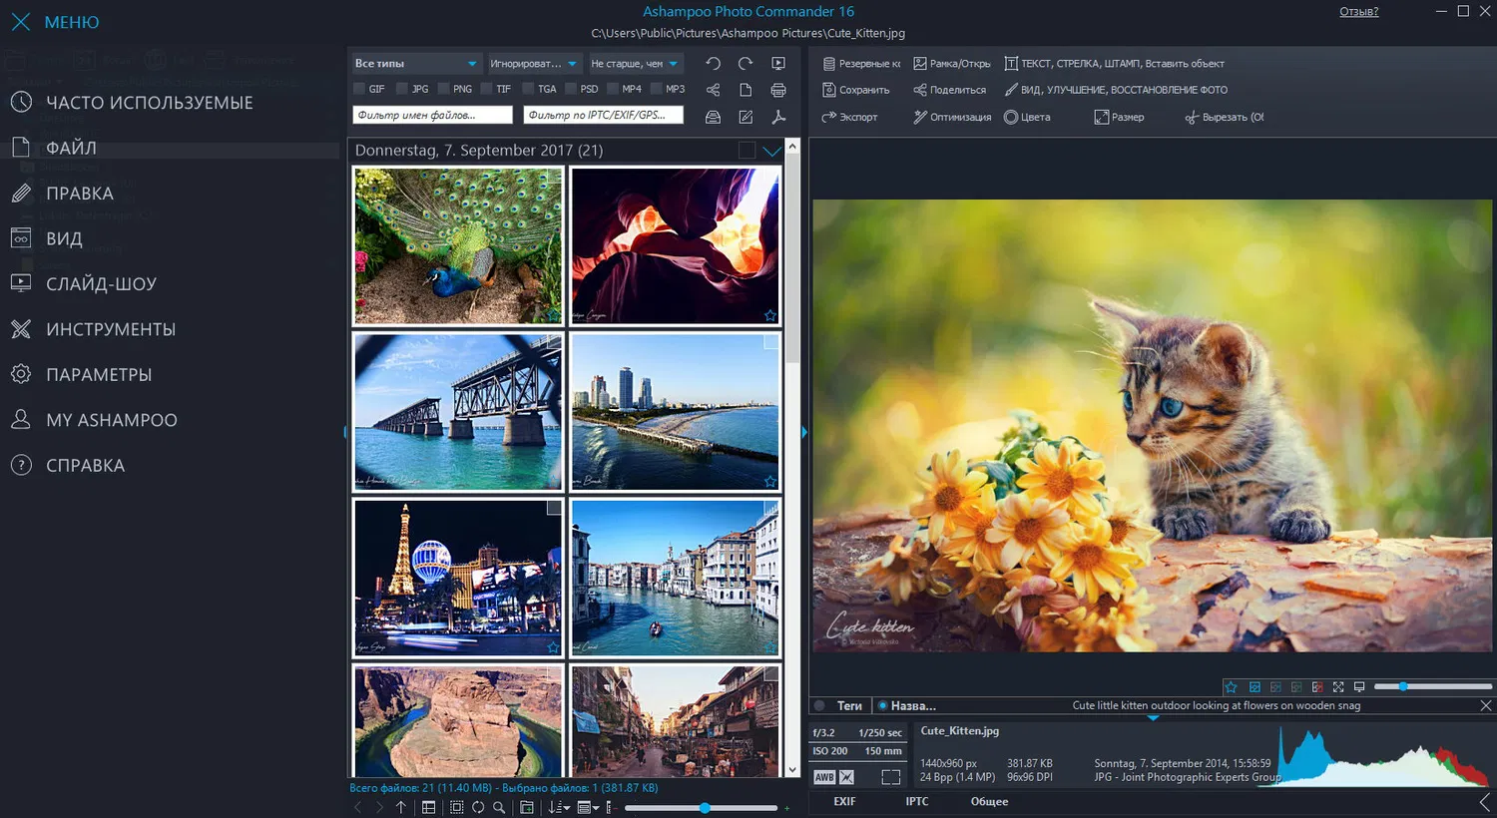Switch to the EXIF tab
Image resolution: width=1497 pixels, height=818 pixels.
tap(844, 801)
